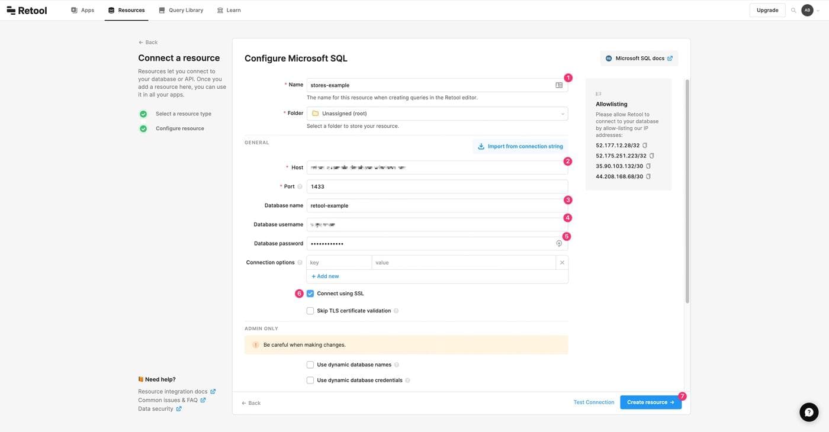
Task: Open the Query Library tab
Action: pos(181,10)
